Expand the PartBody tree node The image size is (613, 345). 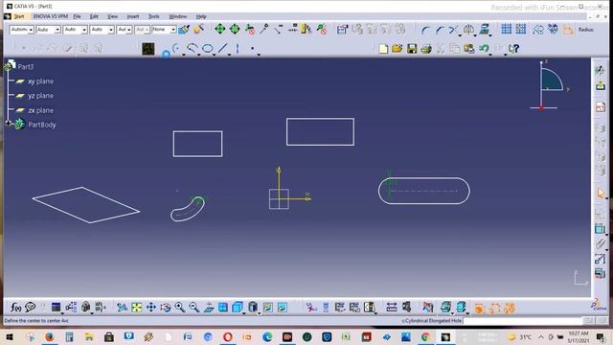tap(9, 124)
